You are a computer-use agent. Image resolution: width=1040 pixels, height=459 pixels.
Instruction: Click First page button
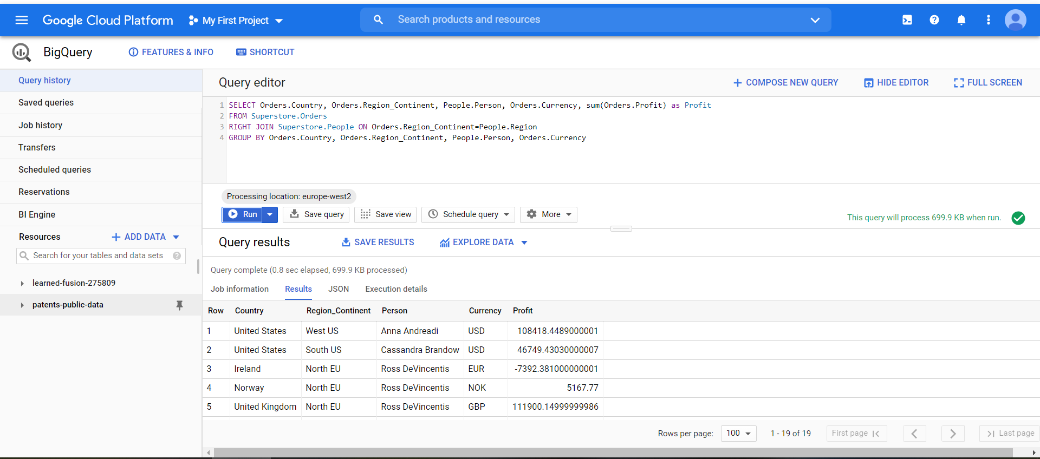(856, 434)
